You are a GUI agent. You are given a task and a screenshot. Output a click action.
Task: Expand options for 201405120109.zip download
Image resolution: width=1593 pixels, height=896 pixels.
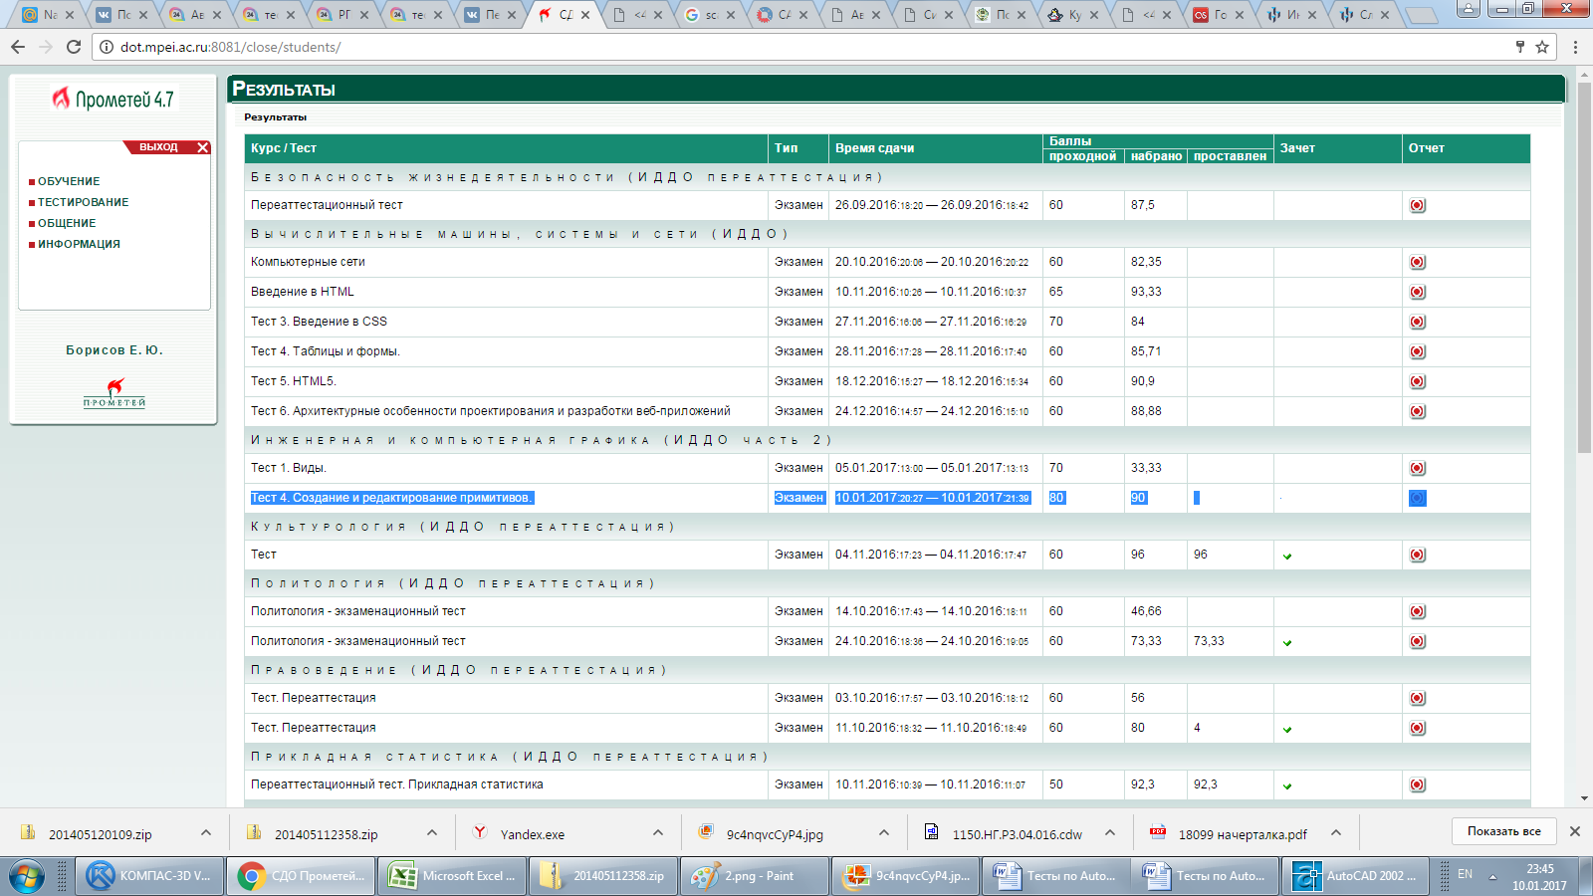tap(206, 833)
